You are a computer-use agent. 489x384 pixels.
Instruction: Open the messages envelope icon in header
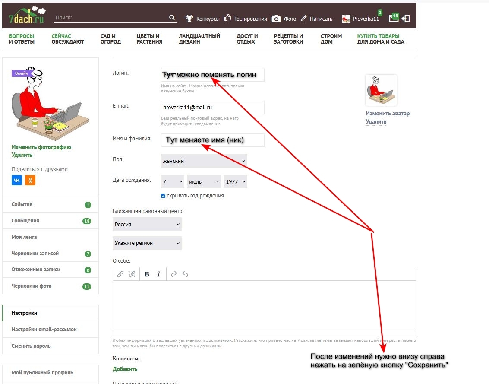pos(393,19)
